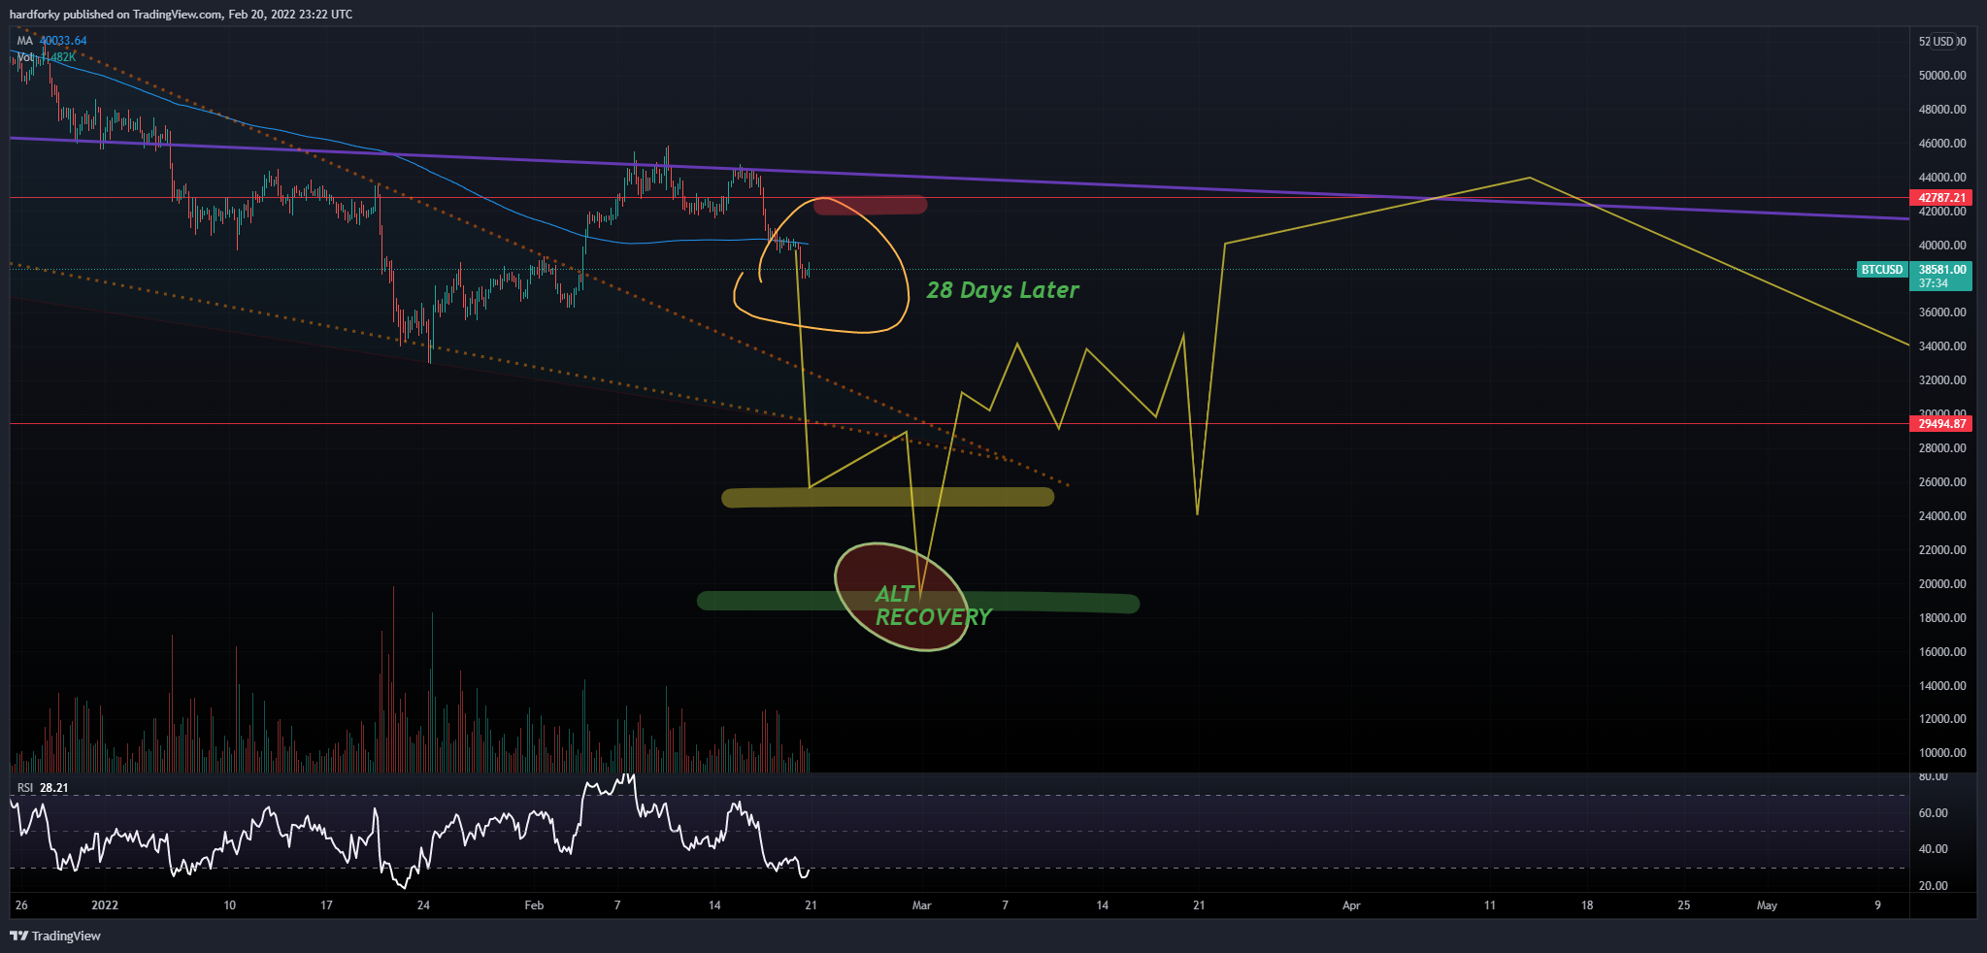Click the 42787.21 red price label
This screenshot has height=953, width=1987.
point(1942,198)
